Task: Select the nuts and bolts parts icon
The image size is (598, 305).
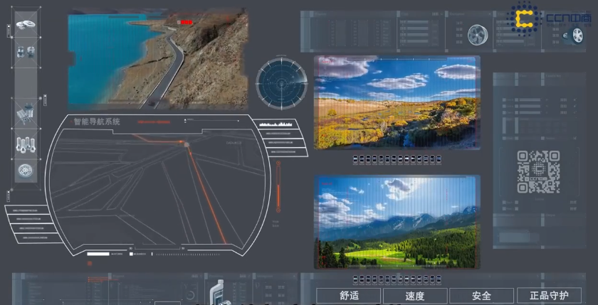Action: tap(26, 50)
